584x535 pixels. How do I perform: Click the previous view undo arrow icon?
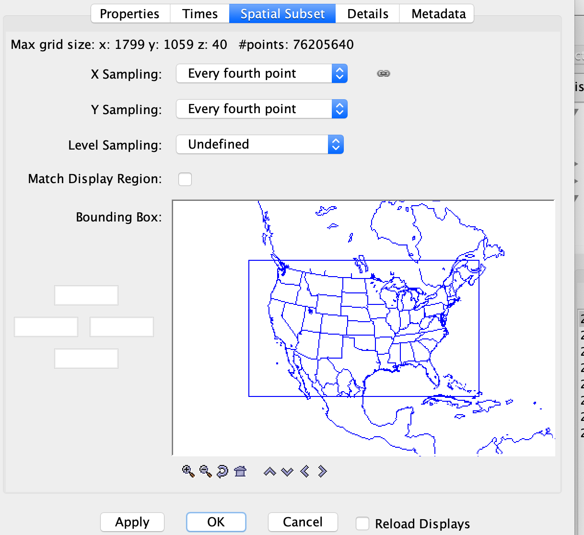(x=222, y=471)
